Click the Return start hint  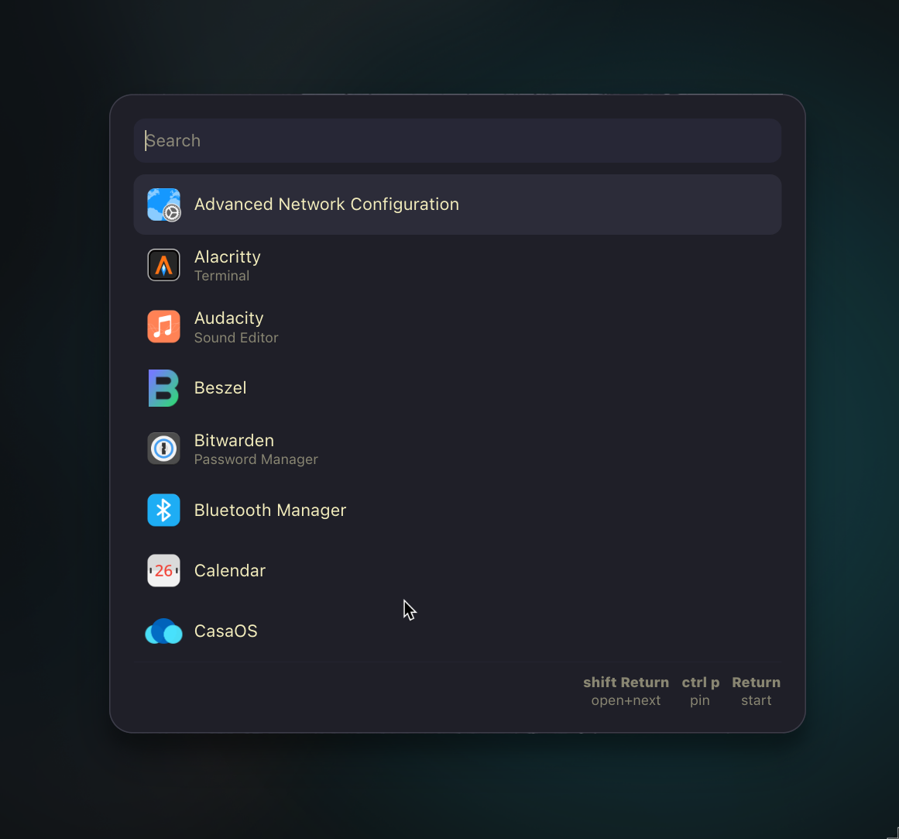(757, 691)
